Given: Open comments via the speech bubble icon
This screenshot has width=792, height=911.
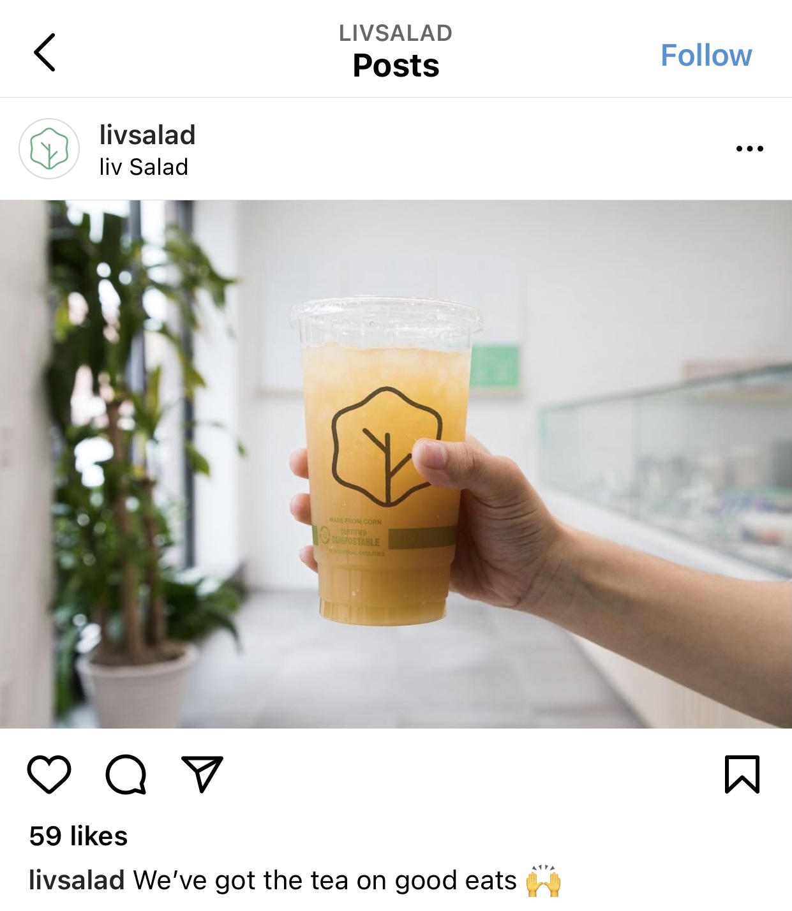Looking at the screenshot, I should (x=126, y=774).
